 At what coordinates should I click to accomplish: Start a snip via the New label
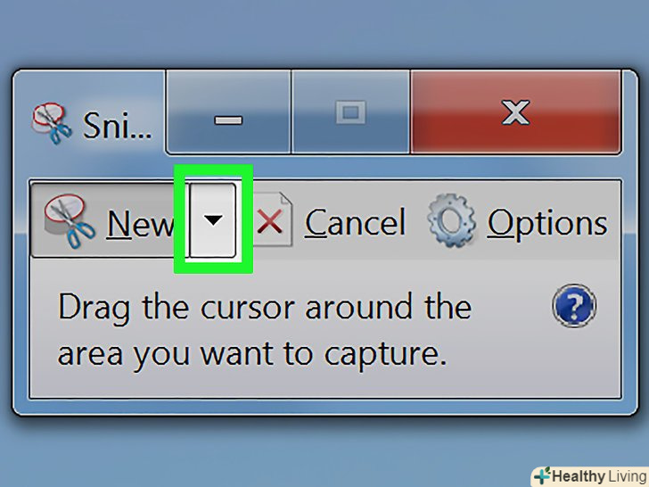pos(139,224)
